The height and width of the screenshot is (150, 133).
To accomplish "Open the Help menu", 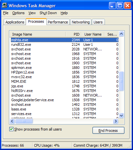I will [64, 13].
